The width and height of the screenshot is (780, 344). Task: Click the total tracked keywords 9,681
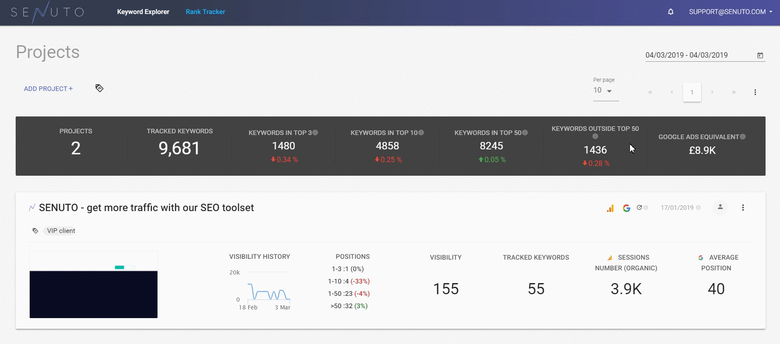click(x=179, y=149)
